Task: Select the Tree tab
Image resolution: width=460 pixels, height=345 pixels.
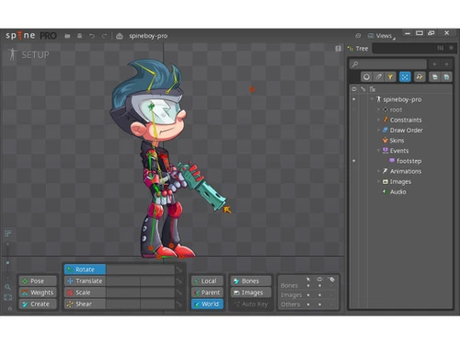Action: coord(358,49)
